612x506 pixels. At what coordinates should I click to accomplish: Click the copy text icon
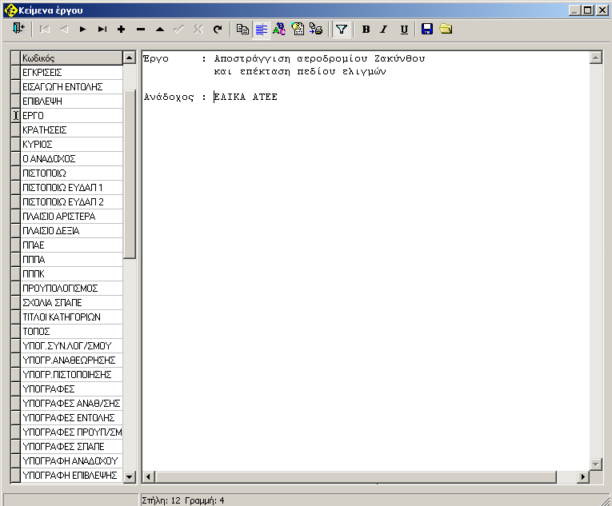[243, 30]
